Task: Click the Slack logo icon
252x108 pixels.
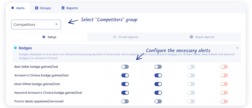Action: click(191, 37)
